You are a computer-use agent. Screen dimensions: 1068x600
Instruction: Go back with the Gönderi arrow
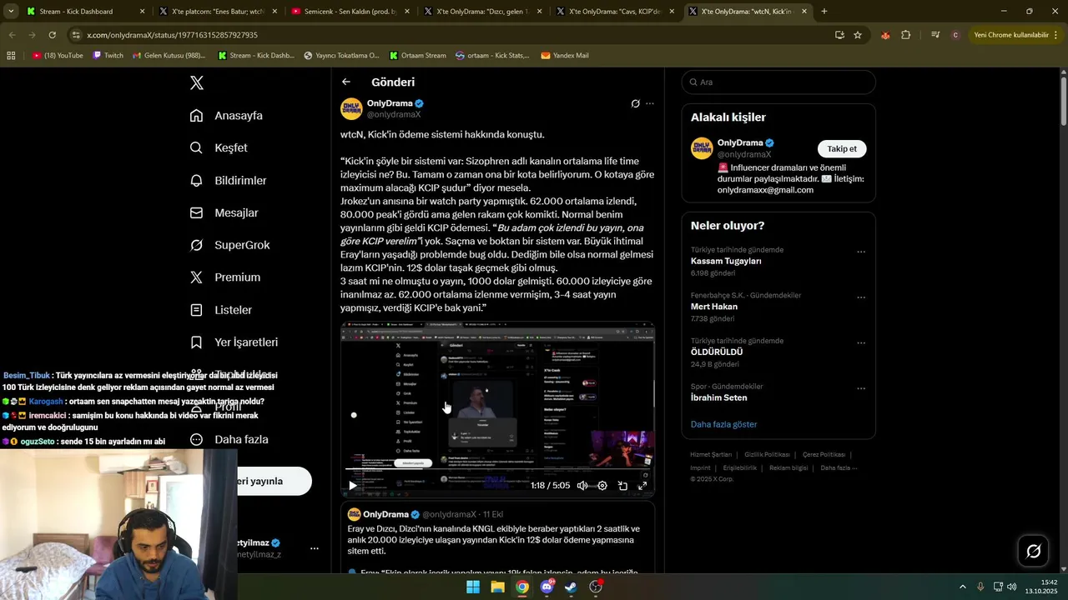(346, 82)
